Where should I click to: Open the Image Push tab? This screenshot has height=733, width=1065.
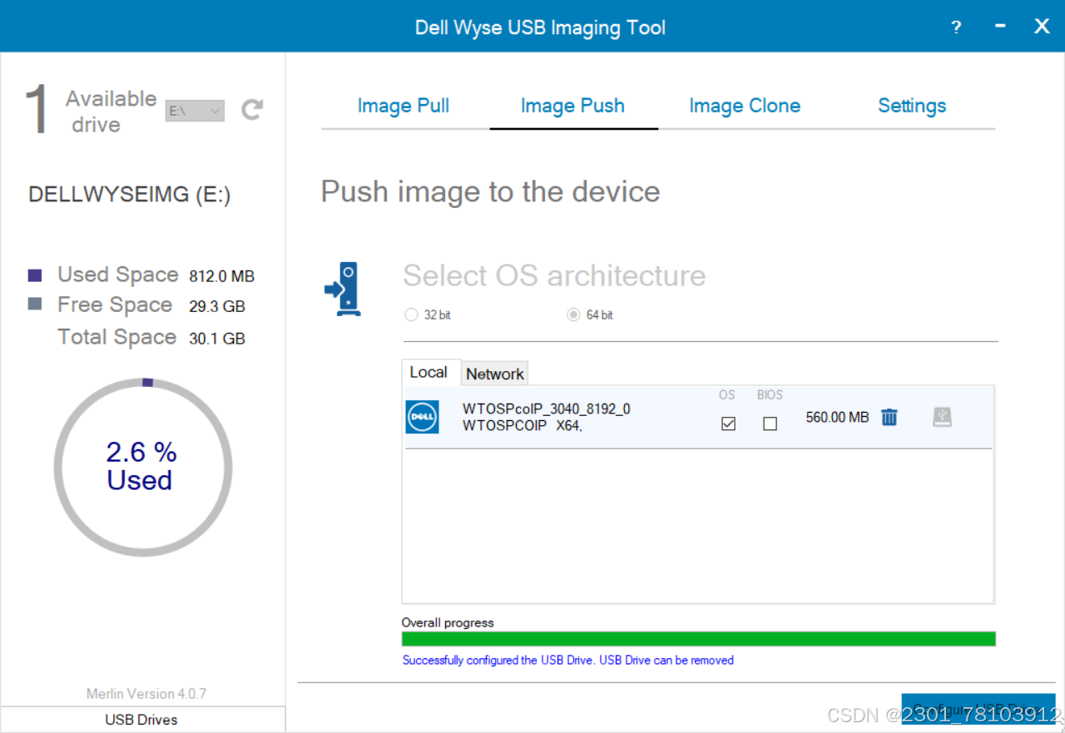(572, 106)
